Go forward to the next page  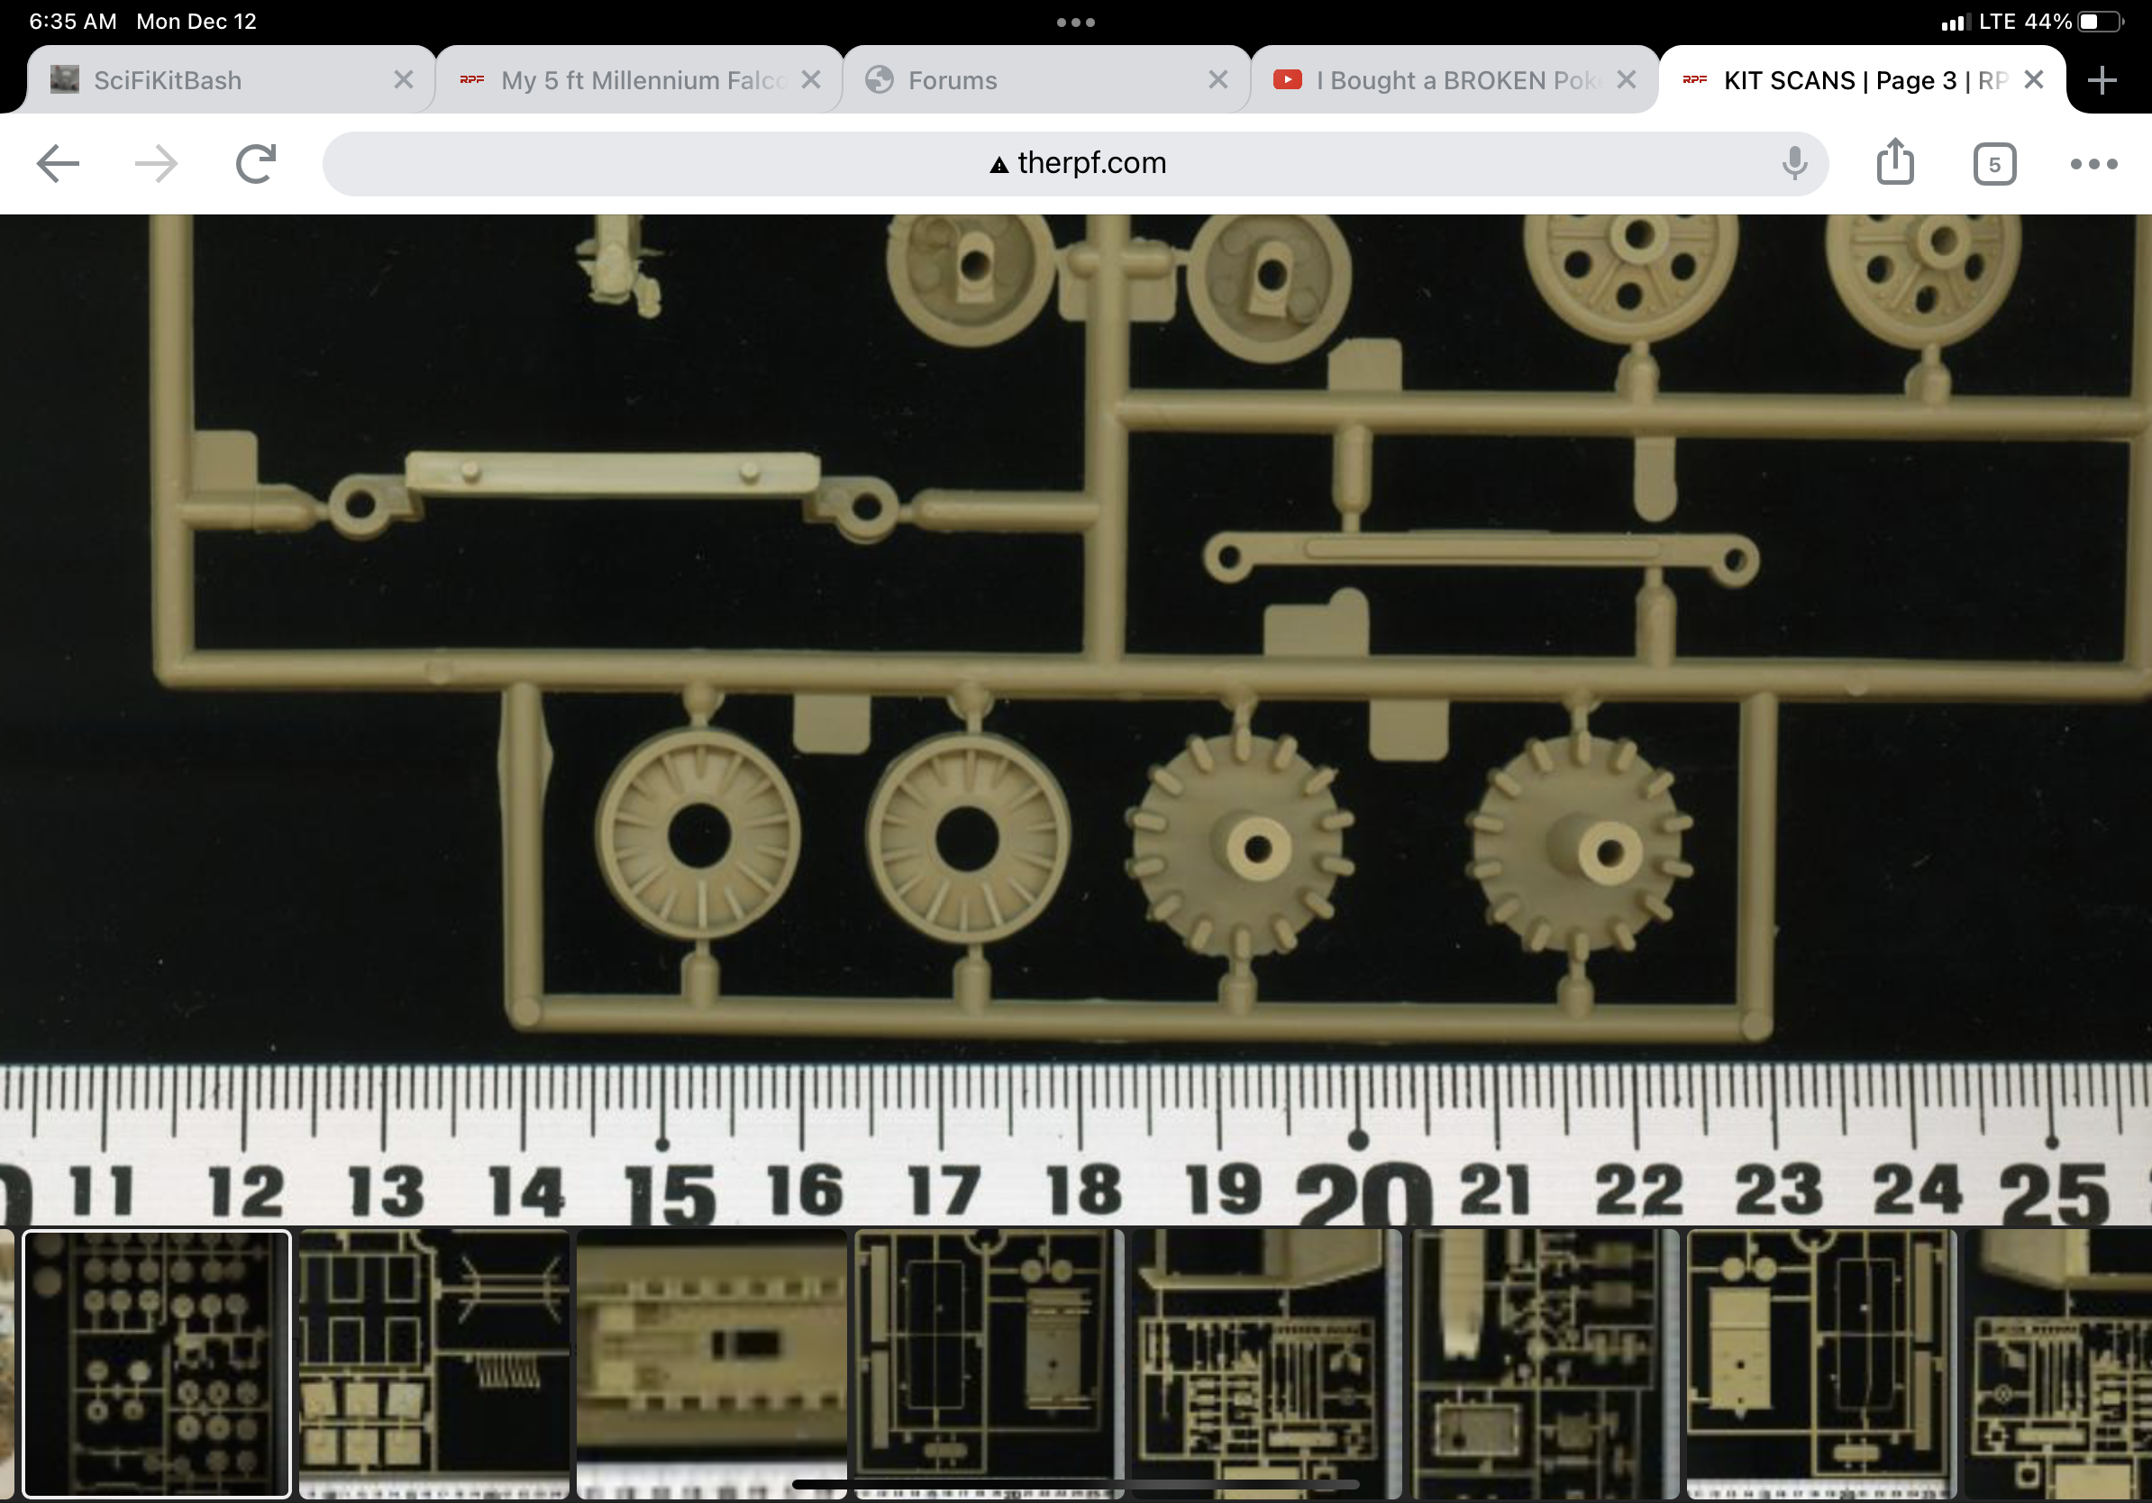[156, 164]
